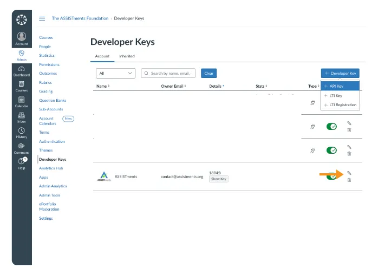Click the contact@assistments.org owner email
The image size is (378, 275).
coord(182,176)
